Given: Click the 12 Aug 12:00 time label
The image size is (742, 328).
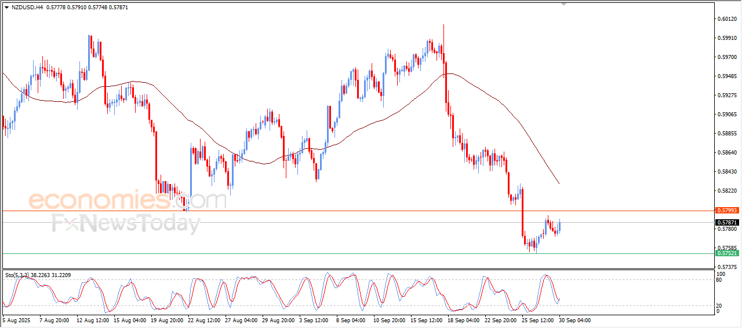Looking at the screenshot, I should click(92, 320).
